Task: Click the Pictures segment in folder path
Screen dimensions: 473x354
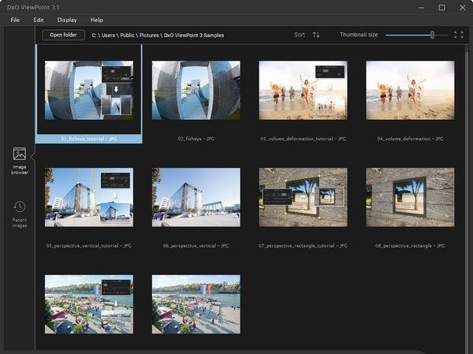Action: click(149, 35)
